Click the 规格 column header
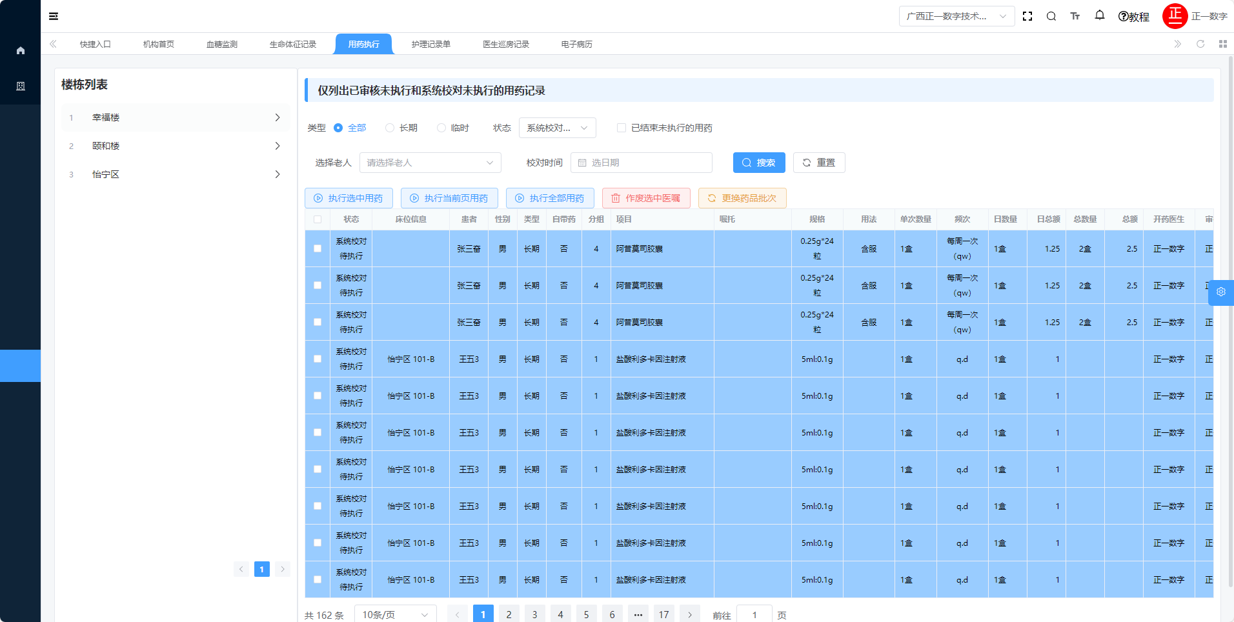The image size is (1234, 622). coord(817,219)
